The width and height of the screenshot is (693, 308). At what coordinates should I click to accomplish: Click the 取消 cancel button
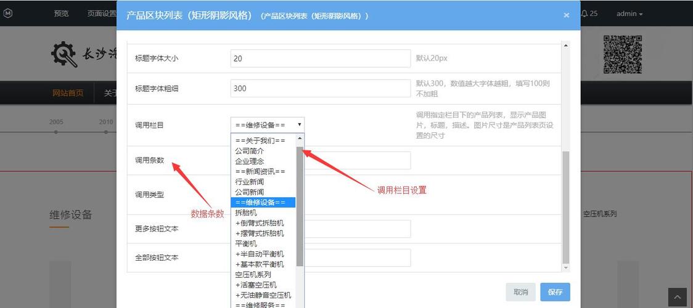520,292
